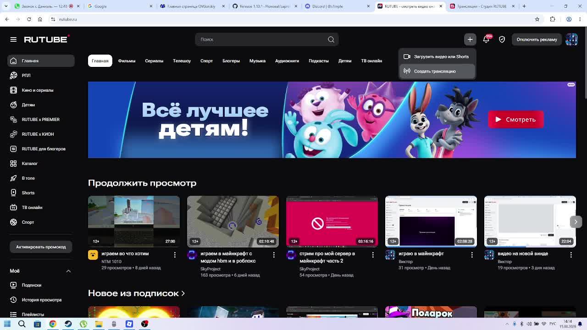The height and width of the screenshot is (330, 587).
Task: Switch to ТВ онлайн category tab
Action: click(x=371, y=61)
